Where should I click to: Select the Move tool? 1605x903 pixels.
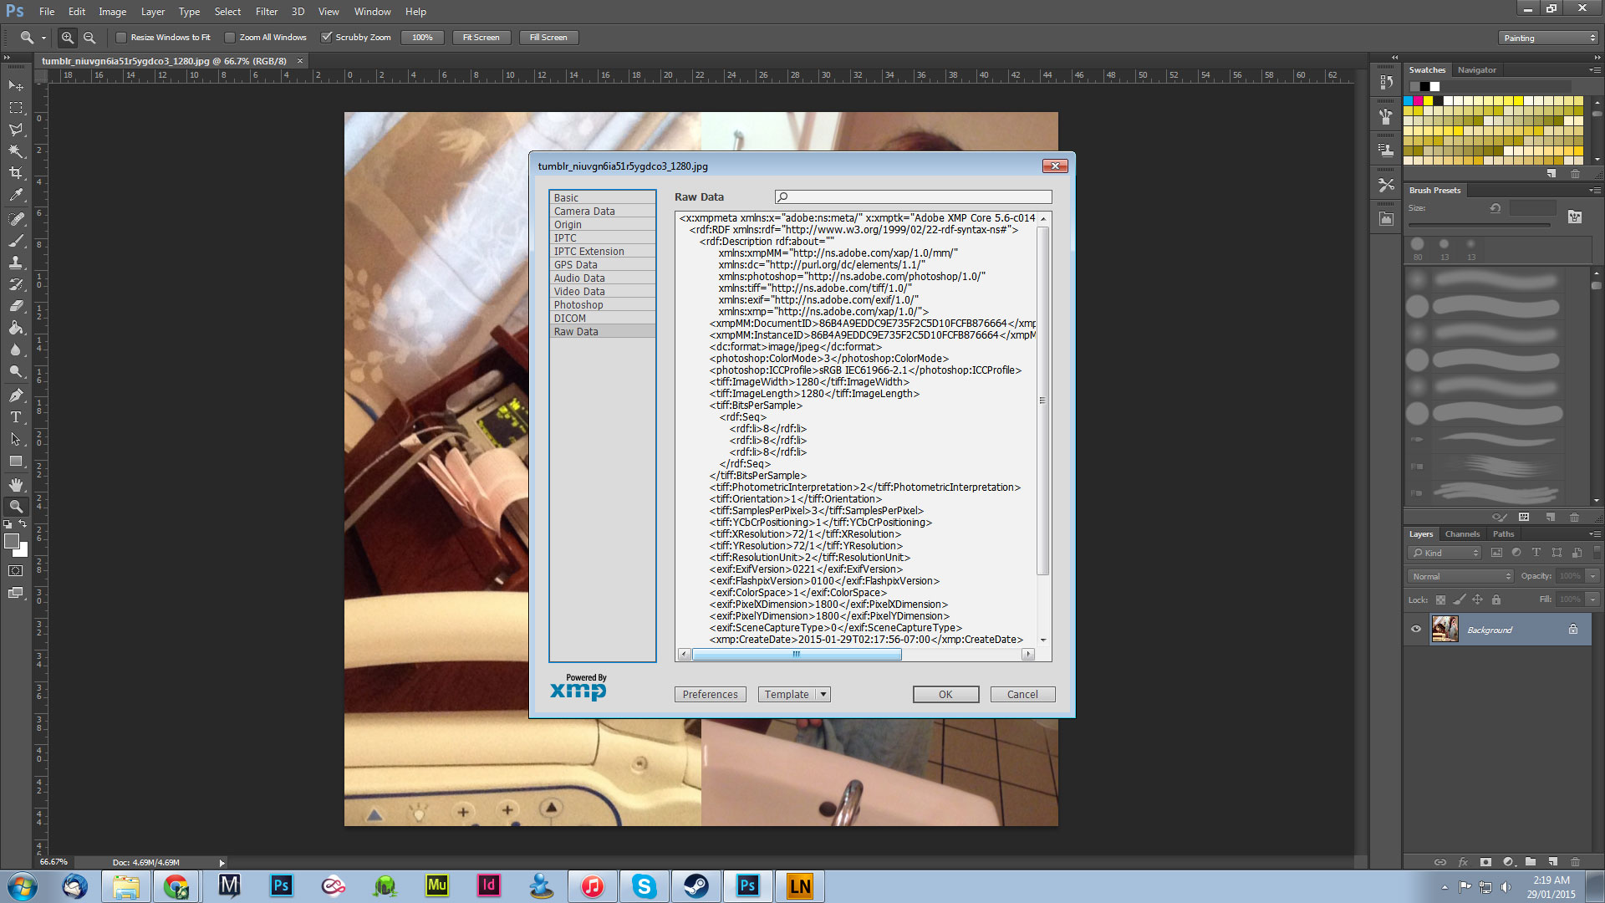pos(16,86)
